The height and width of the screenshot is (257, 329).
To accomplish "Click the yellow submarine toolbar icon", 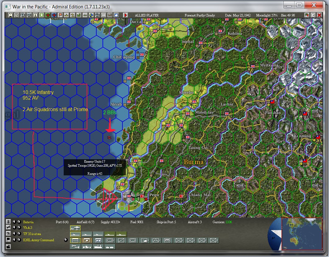I will pyautogui.click(x=73, y=15).
